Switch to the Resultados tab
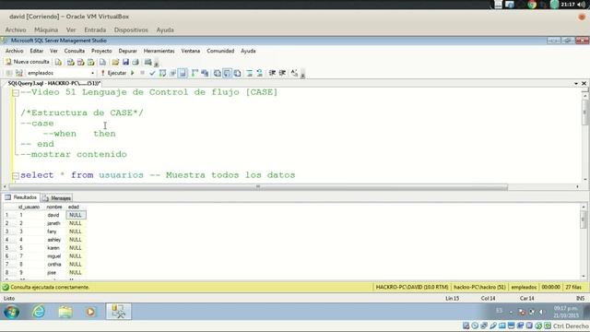The image size is (590, 332). 21,197
